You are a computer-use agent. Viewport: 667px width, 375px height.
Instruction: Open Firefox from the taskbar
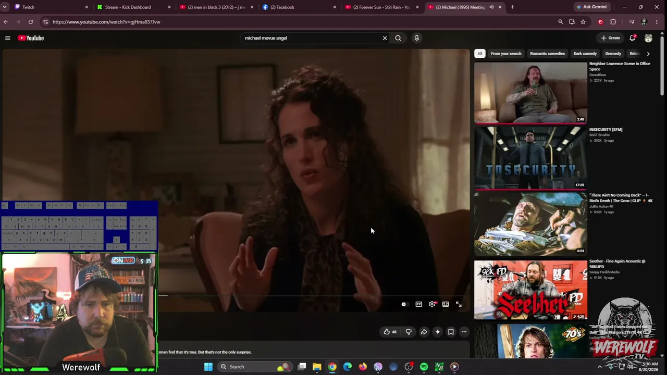click(363, 367)
